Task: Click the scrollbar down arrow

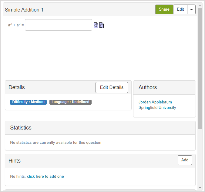Action: click(200, 187)
